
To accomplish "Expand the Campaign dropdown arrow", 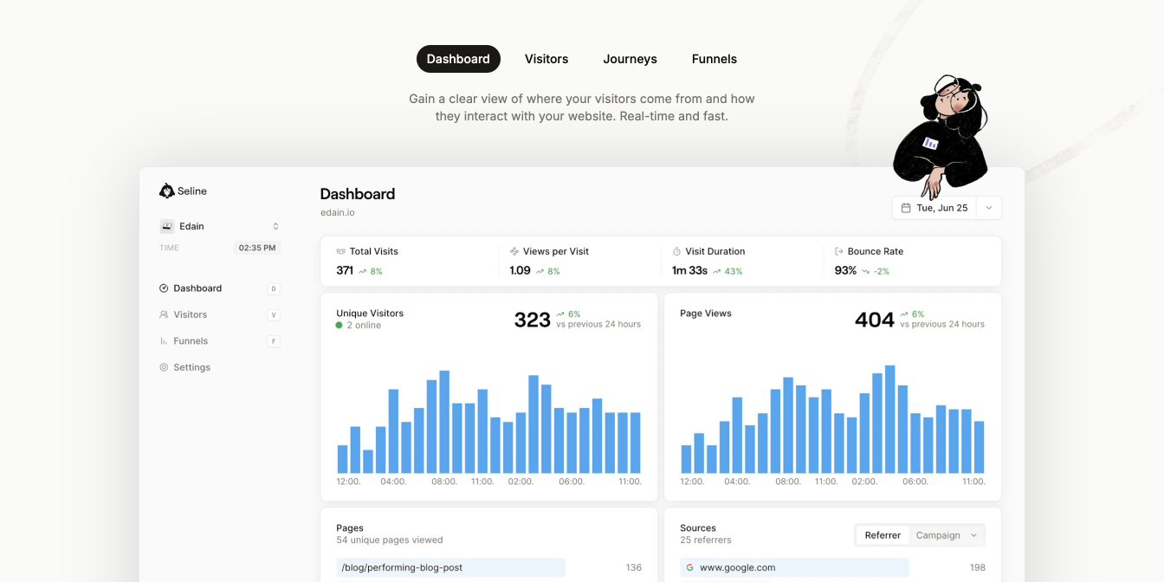I will (x=973, y=535).
